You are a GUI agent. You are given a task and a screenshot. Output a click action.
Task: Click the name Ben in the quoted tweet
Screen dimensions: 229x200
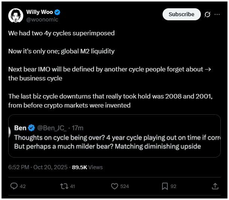20,128
